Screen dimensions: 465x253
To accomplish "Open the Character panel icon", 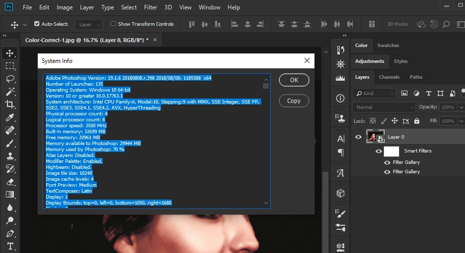I will [x=340, y=139].
